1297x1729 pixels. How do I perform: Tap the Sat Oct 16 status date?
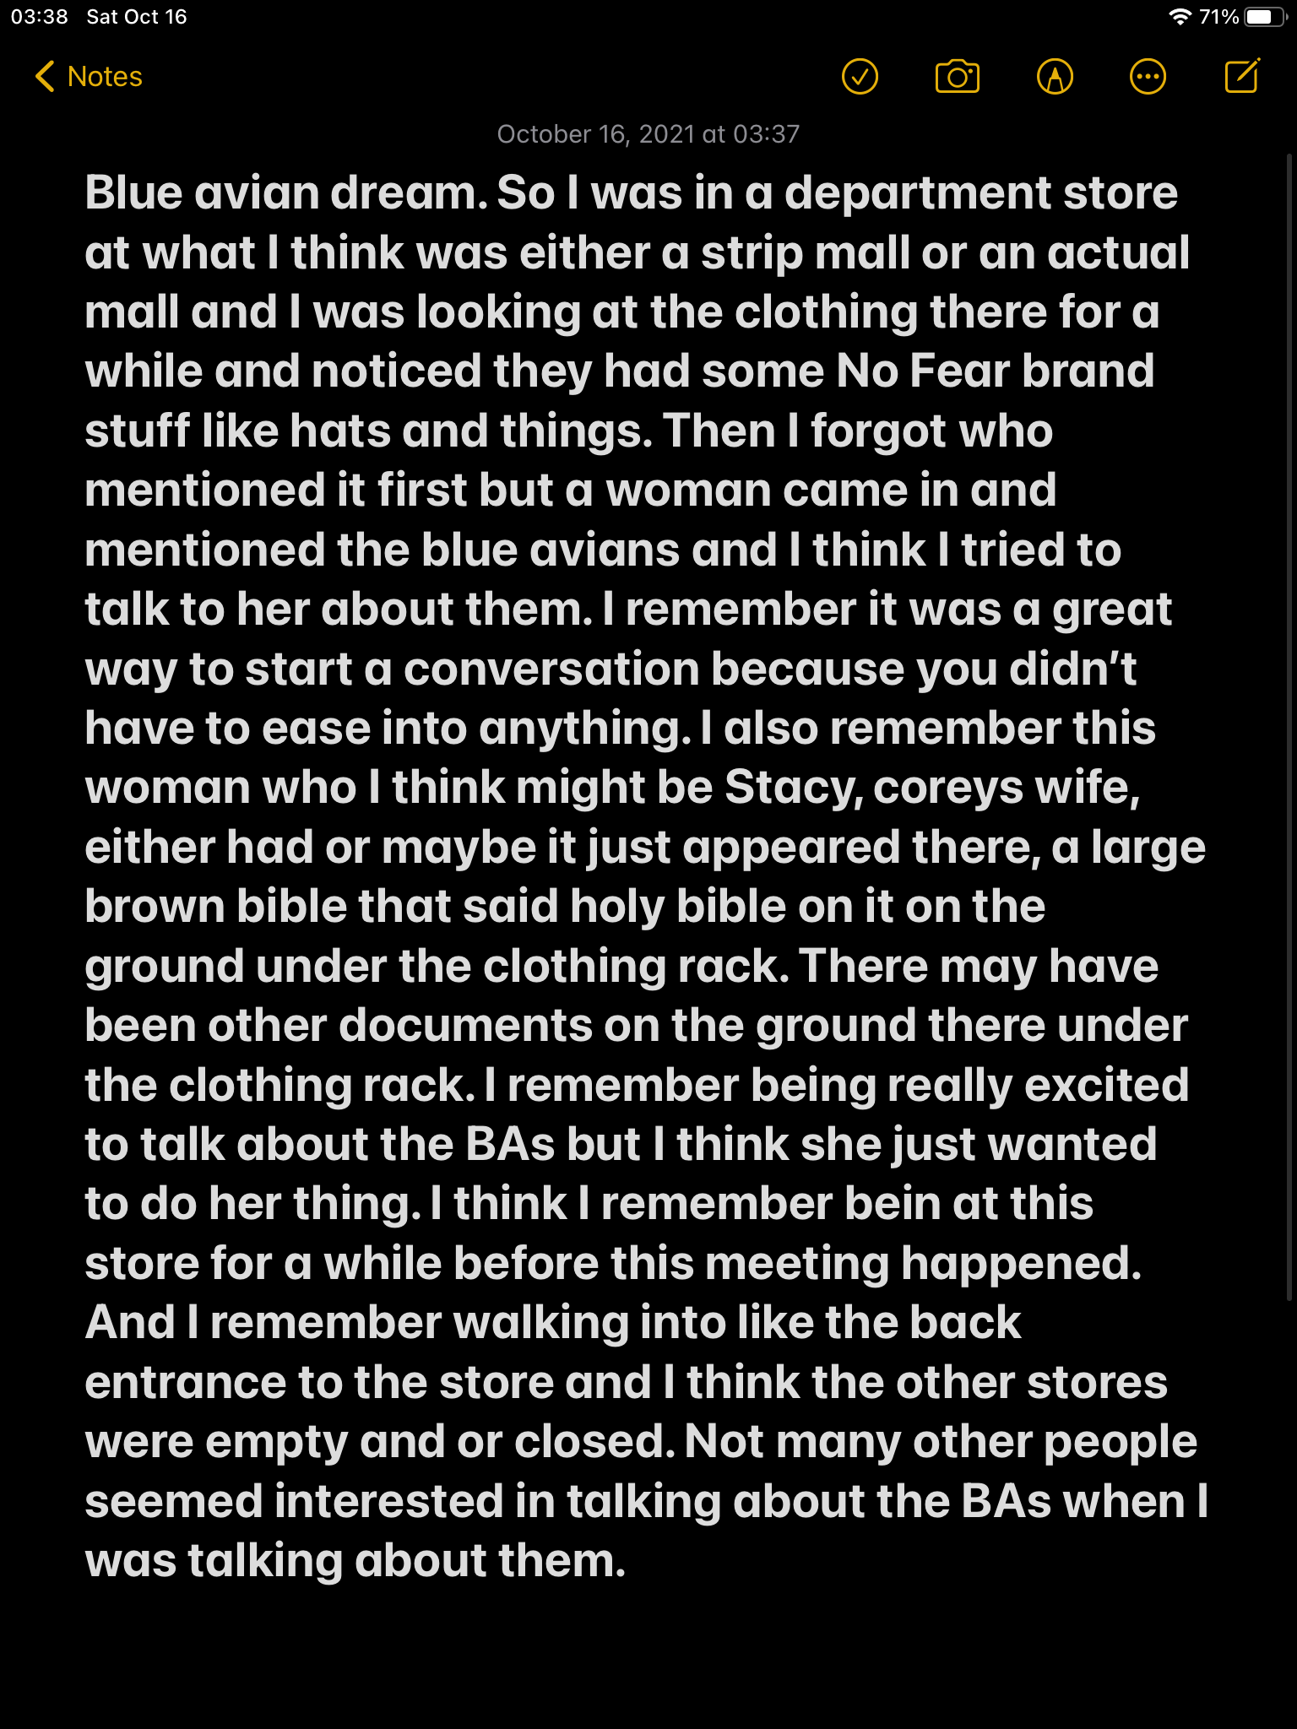click(137, 17)
